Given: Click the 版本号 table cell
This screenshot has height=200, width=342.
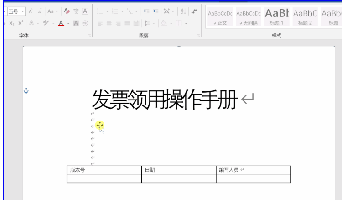Looking at the screenshot, I should (x=104, y=170).
